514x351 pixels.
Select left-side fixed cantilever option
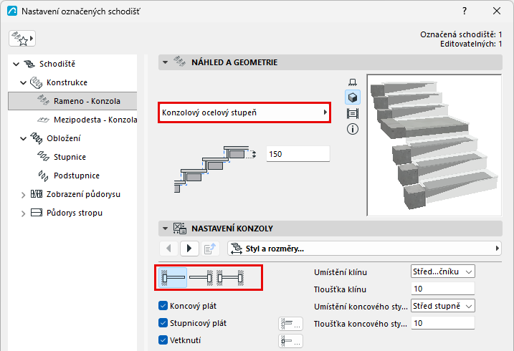click(x=173, y=278)
